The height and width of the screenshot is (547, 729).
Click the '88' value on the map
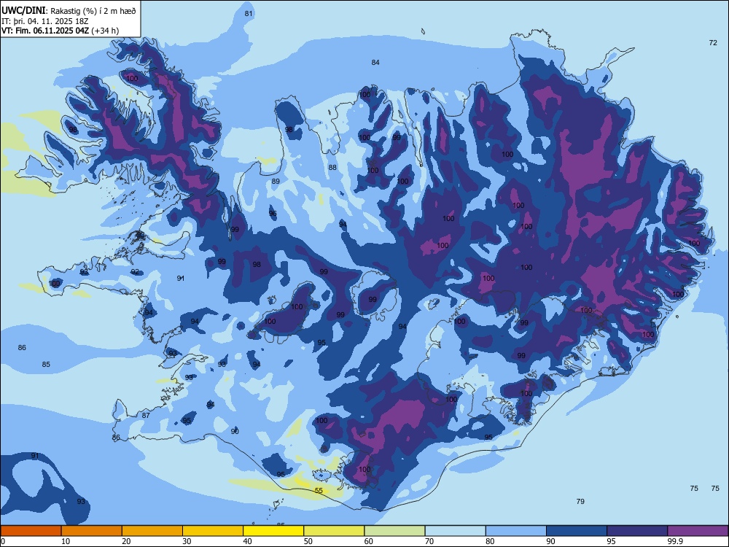332,168
